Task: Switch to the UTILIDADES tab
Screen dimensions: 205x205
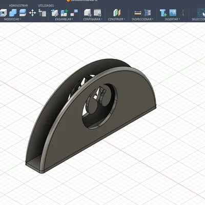Action: tap(46, 6)
